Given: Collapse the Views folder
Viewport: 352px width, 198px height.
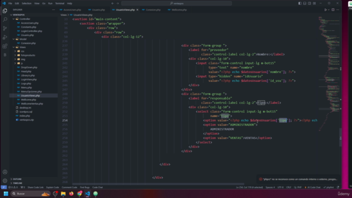Looking at the screenshot, I should [13, 47].
